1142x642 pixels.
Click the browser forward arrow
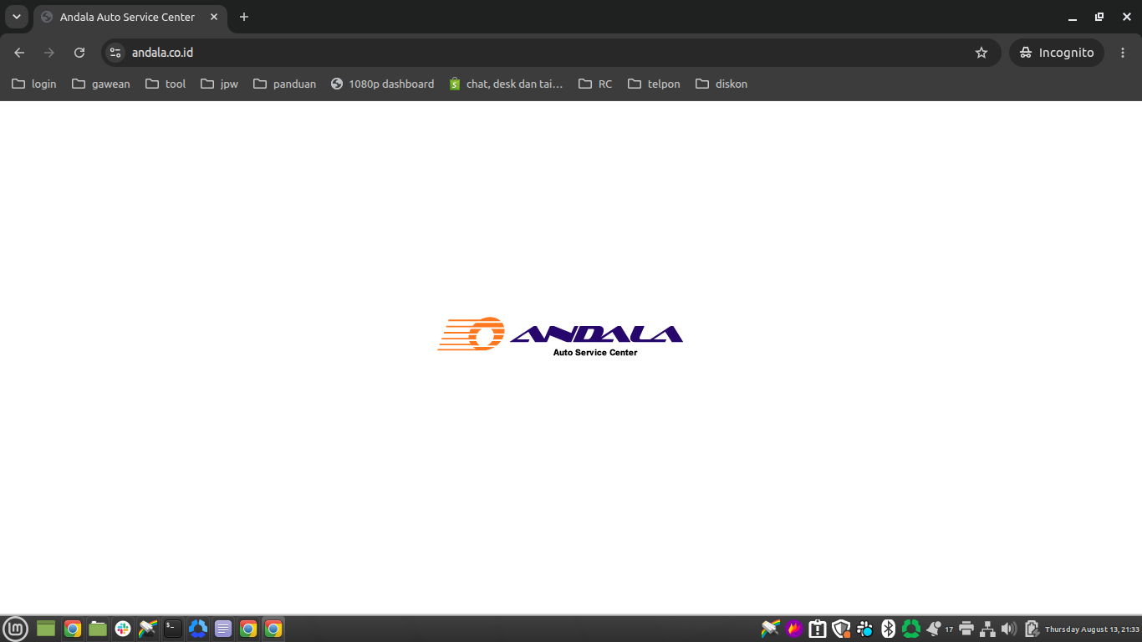click(49, 53)
